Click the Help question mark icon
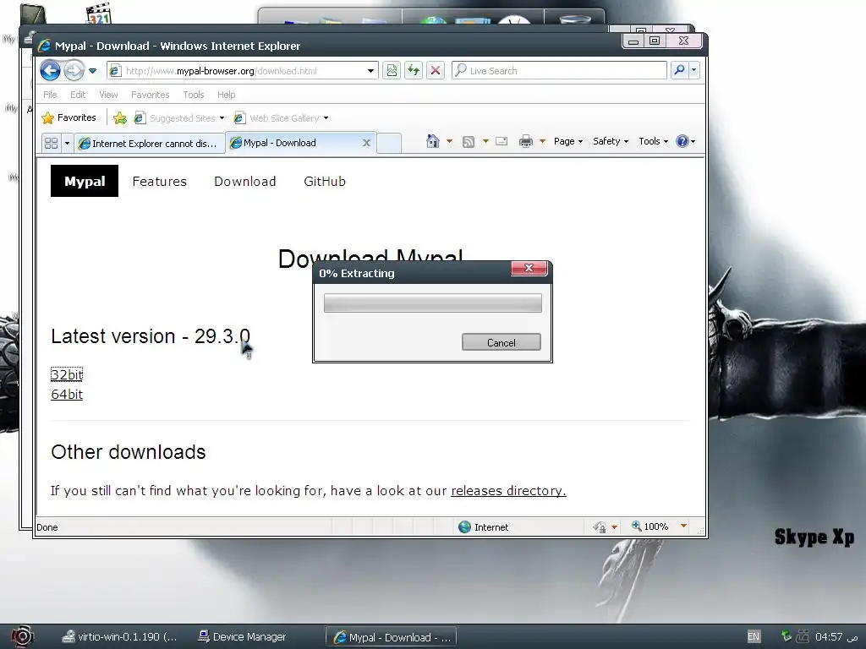The image size is (866, 649). pos(682,141)
